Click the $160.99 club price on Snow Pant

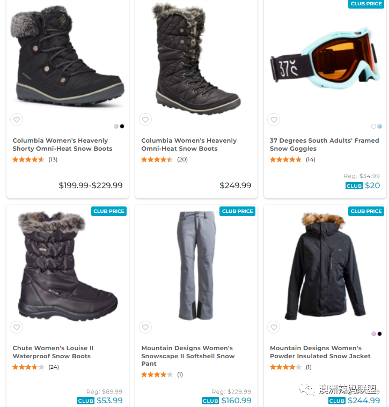pos(227,401)
